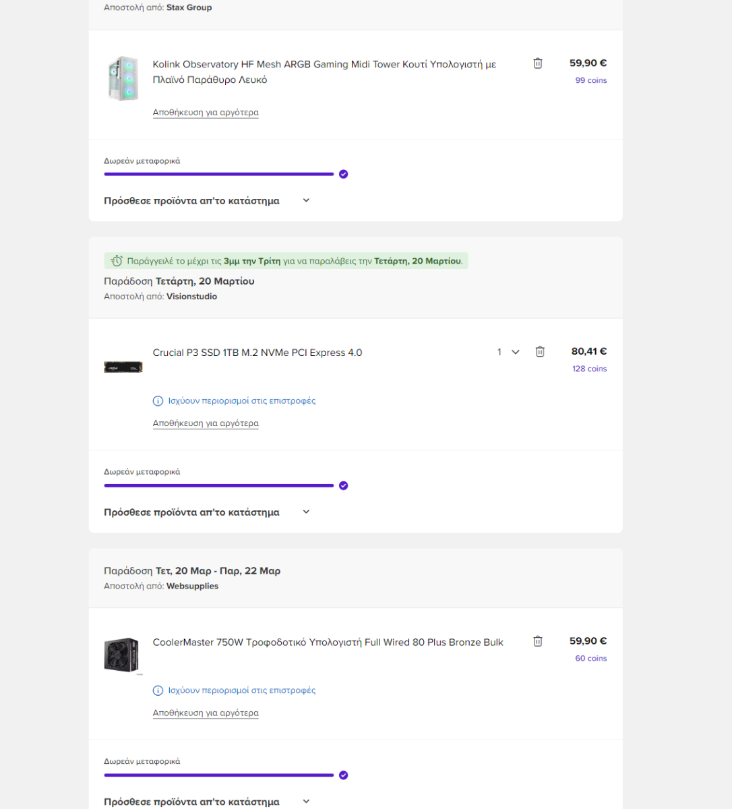Click free shipping progress bar under Kolink case
Viewport: 732px width, 809px height.
click(x=219, y=174)
